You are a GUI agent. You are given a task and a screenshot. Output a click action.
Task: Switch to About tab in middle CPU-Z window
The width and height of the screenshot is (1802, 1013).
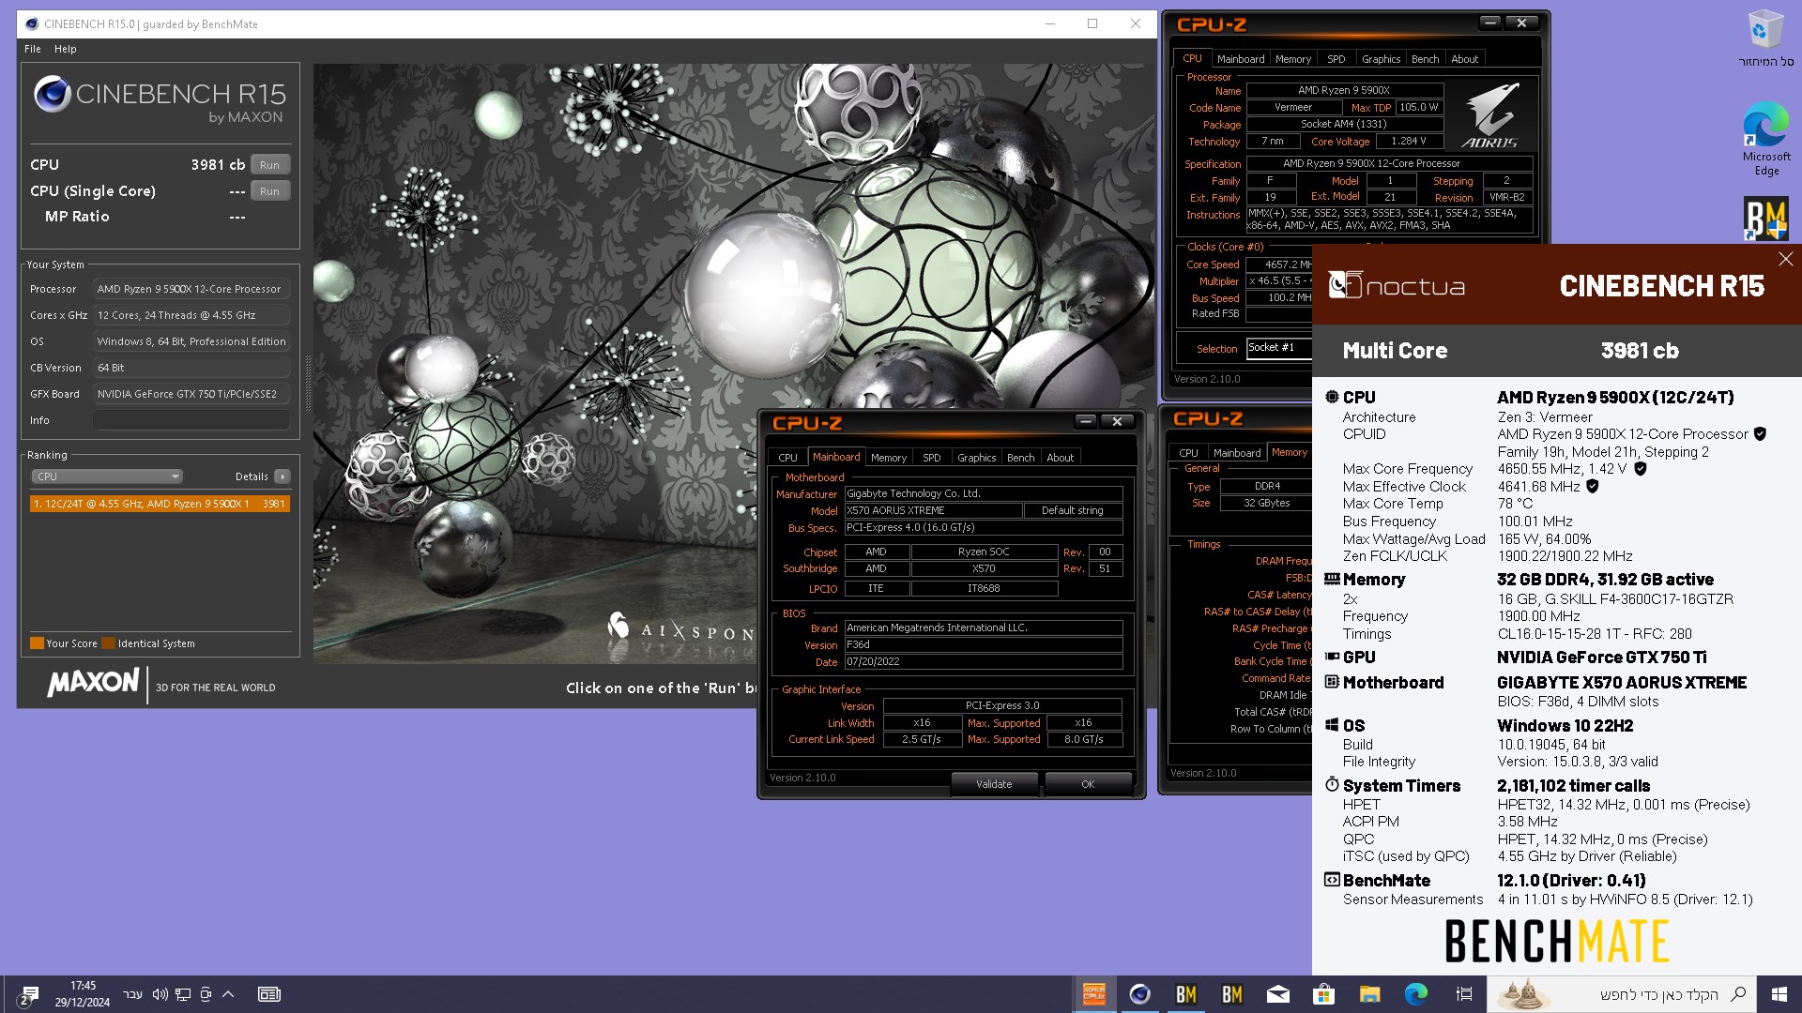(1060, 458)
